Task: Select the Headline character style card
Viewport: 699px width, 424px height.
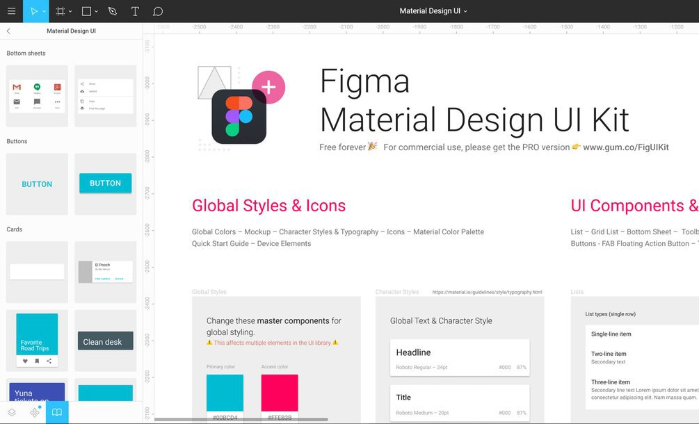Action: [460, 358]
